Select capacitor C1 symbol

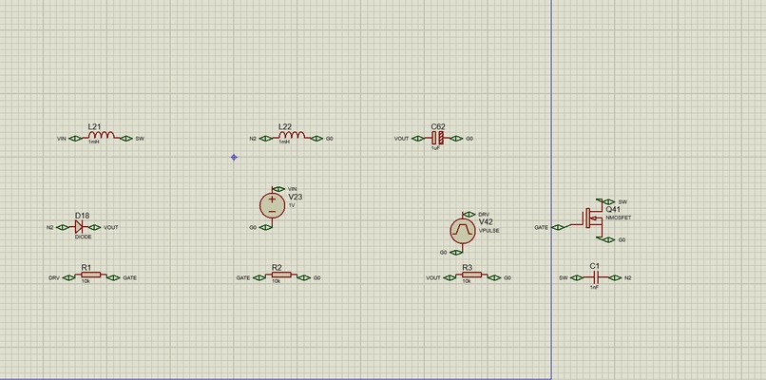595,278
